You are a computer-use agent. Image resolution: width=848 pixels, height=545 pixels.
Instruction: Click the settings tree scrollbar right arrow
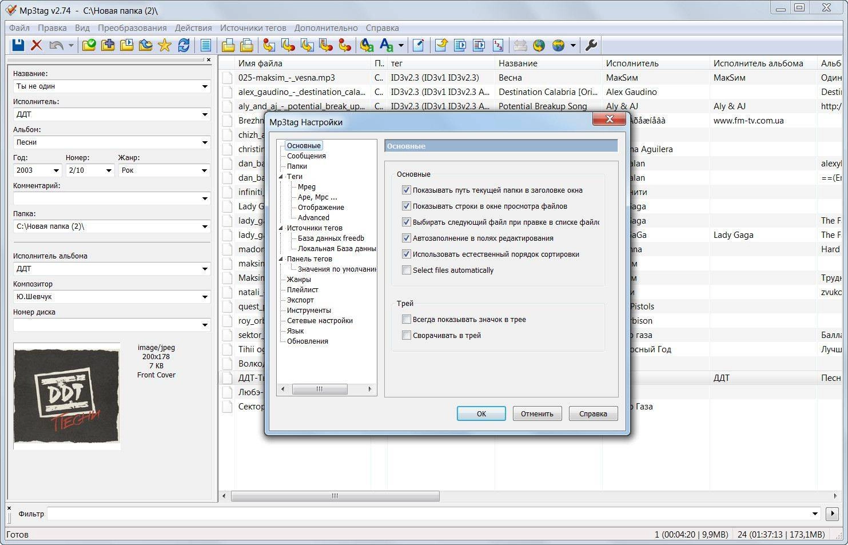pos(370,389)
